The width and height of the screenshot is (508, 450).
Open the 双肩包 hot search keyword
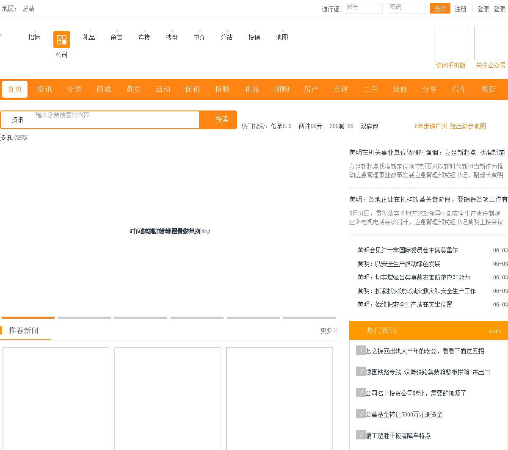(369, 126)
